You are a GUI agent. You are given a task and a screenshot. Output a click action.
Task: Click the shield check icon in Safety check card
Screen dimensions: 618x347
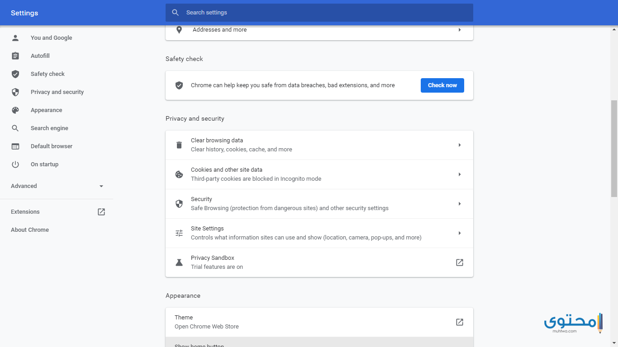pos(179,85)
